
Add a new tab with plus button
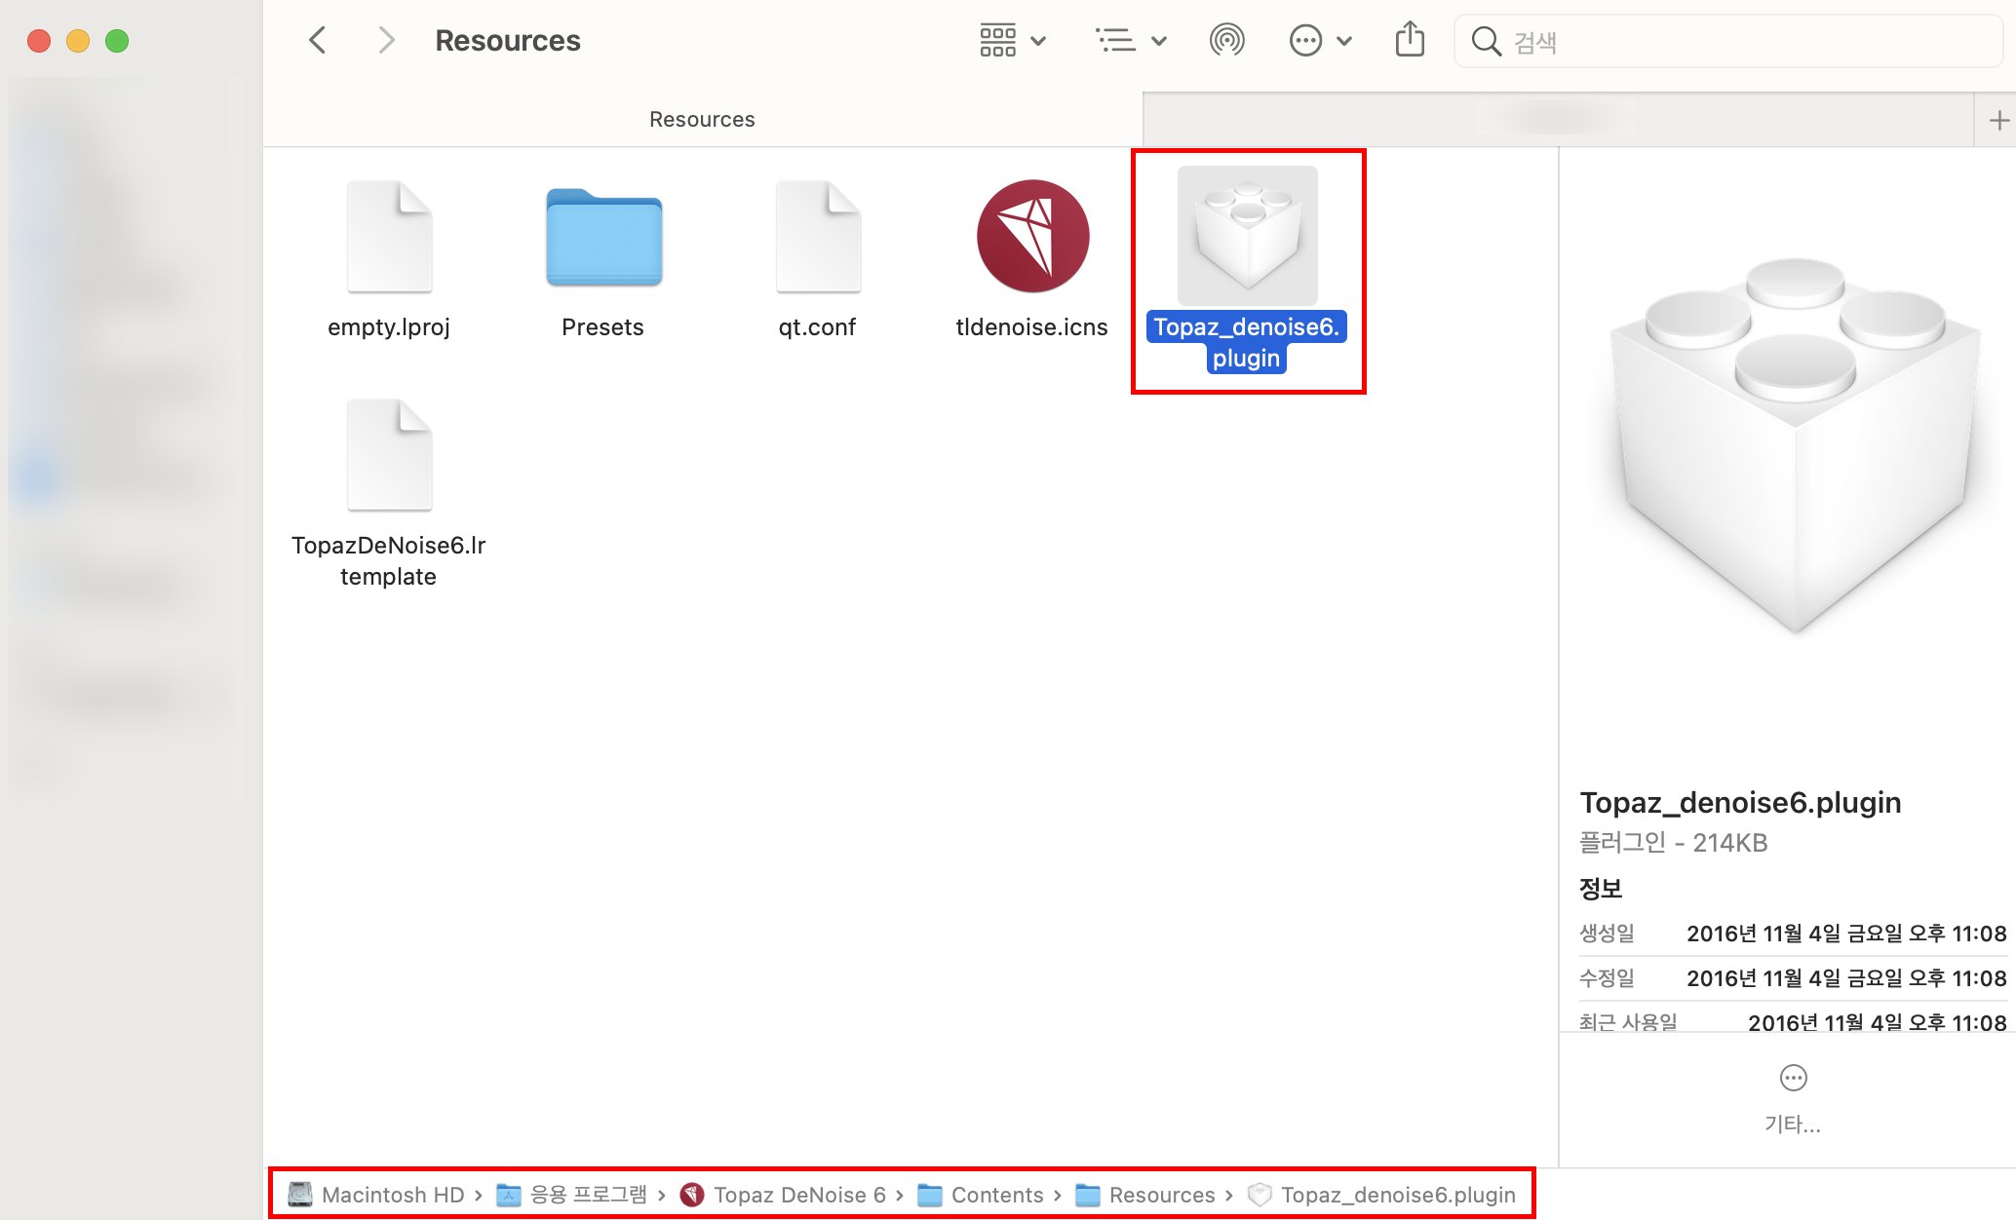(x=1998, y=120)
